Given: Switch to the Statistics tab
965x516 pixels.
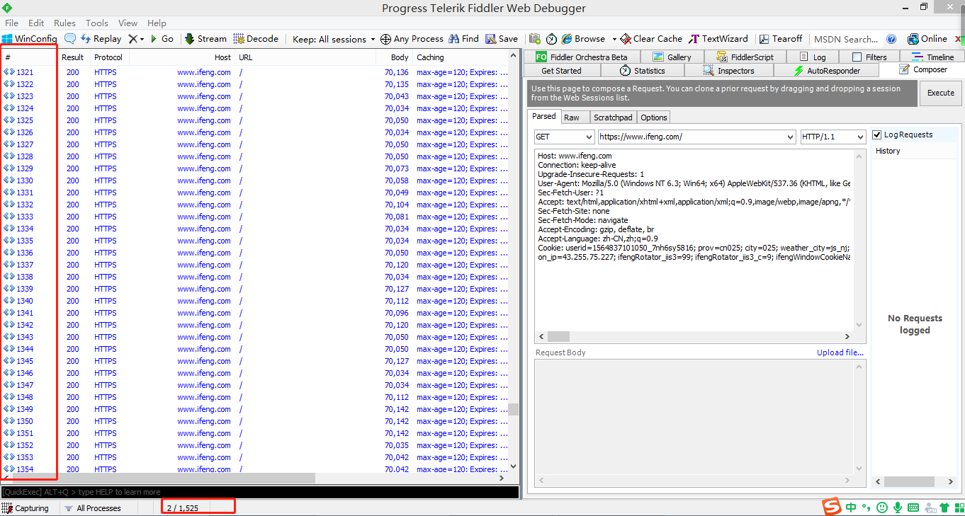Looking at the screenshot, I should 642,71.
